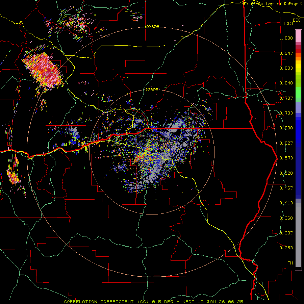Click the 0.733 scale value
This screenshot has width=304, height=304.
(286, 113)
